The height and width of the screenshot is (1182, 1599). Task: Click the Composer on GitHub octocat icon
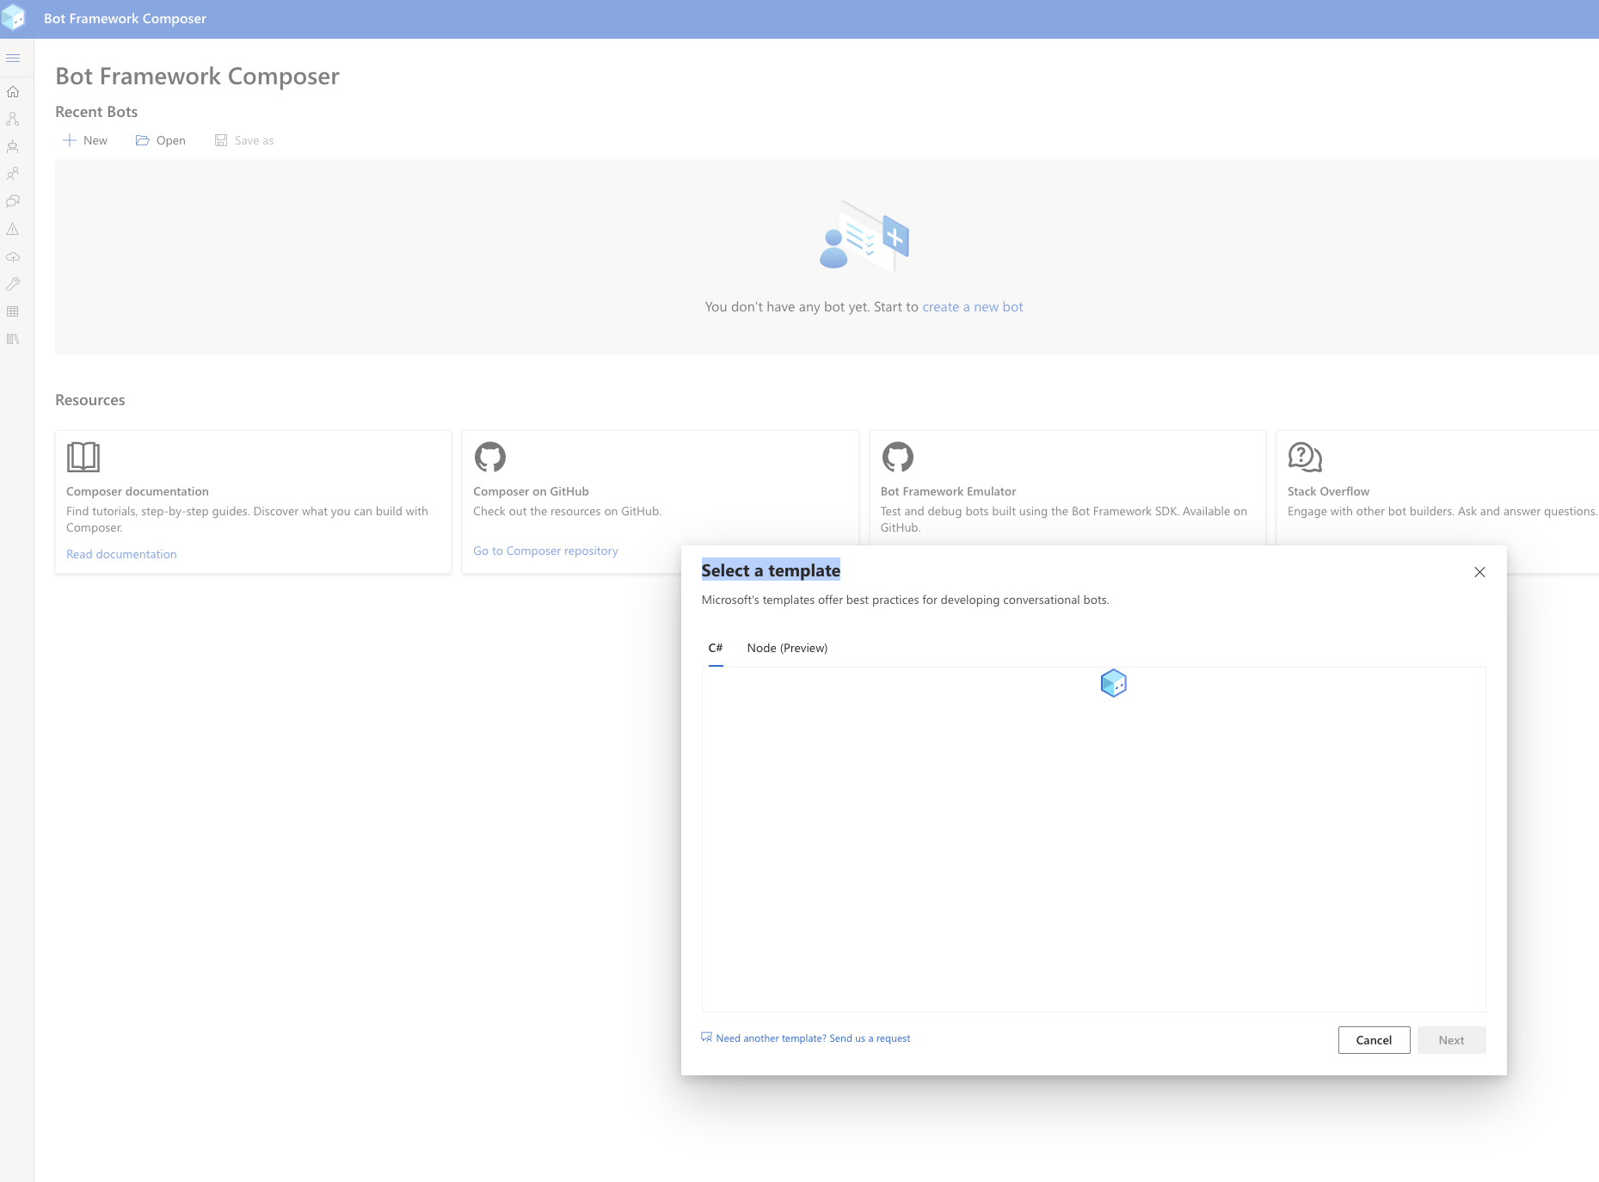click(490, 457)
